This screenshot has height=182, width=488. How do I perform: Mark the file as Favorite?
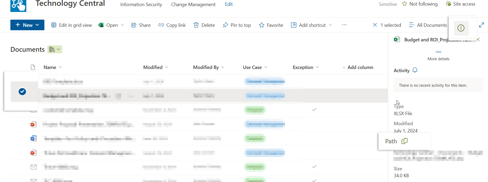(x=271, y=25)
